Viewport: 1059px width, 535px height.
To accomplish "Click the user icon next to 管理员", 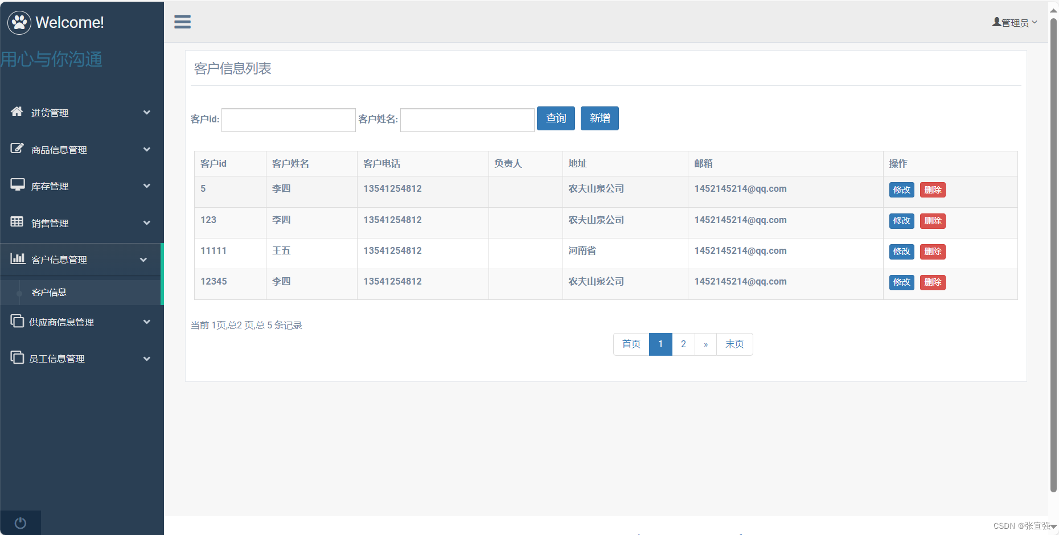I will tap(996, 22).
